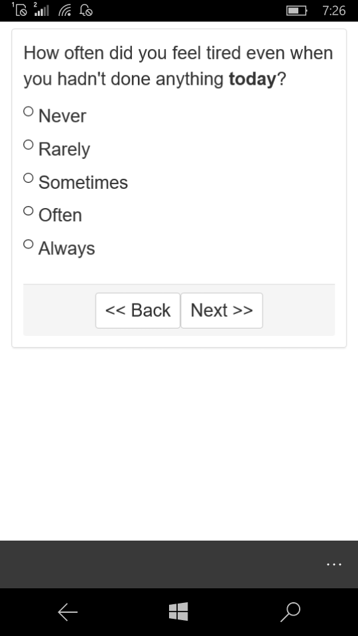
Task: Open search with the magnifier icon
Action: (x=290, y=612)
